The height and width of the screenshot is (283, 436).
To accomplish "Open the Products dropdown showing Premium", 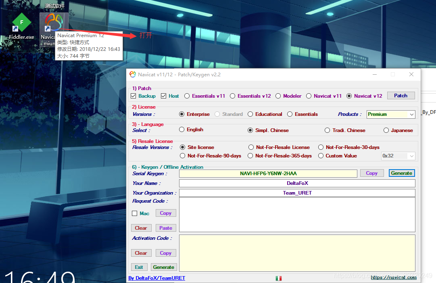I will tap(391, 114).
